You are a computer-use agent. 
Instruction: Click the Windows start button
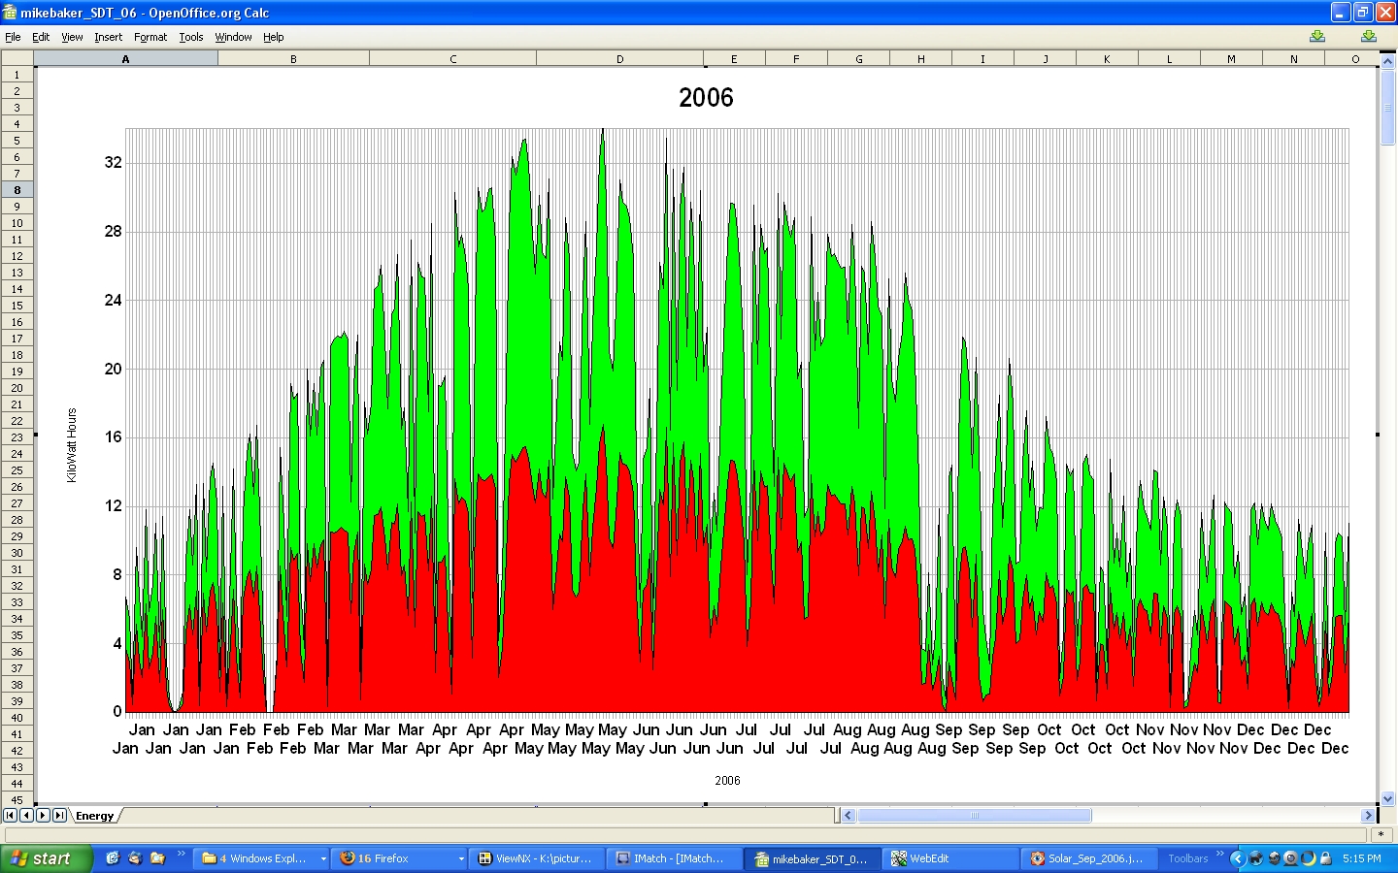pos(46,858)
